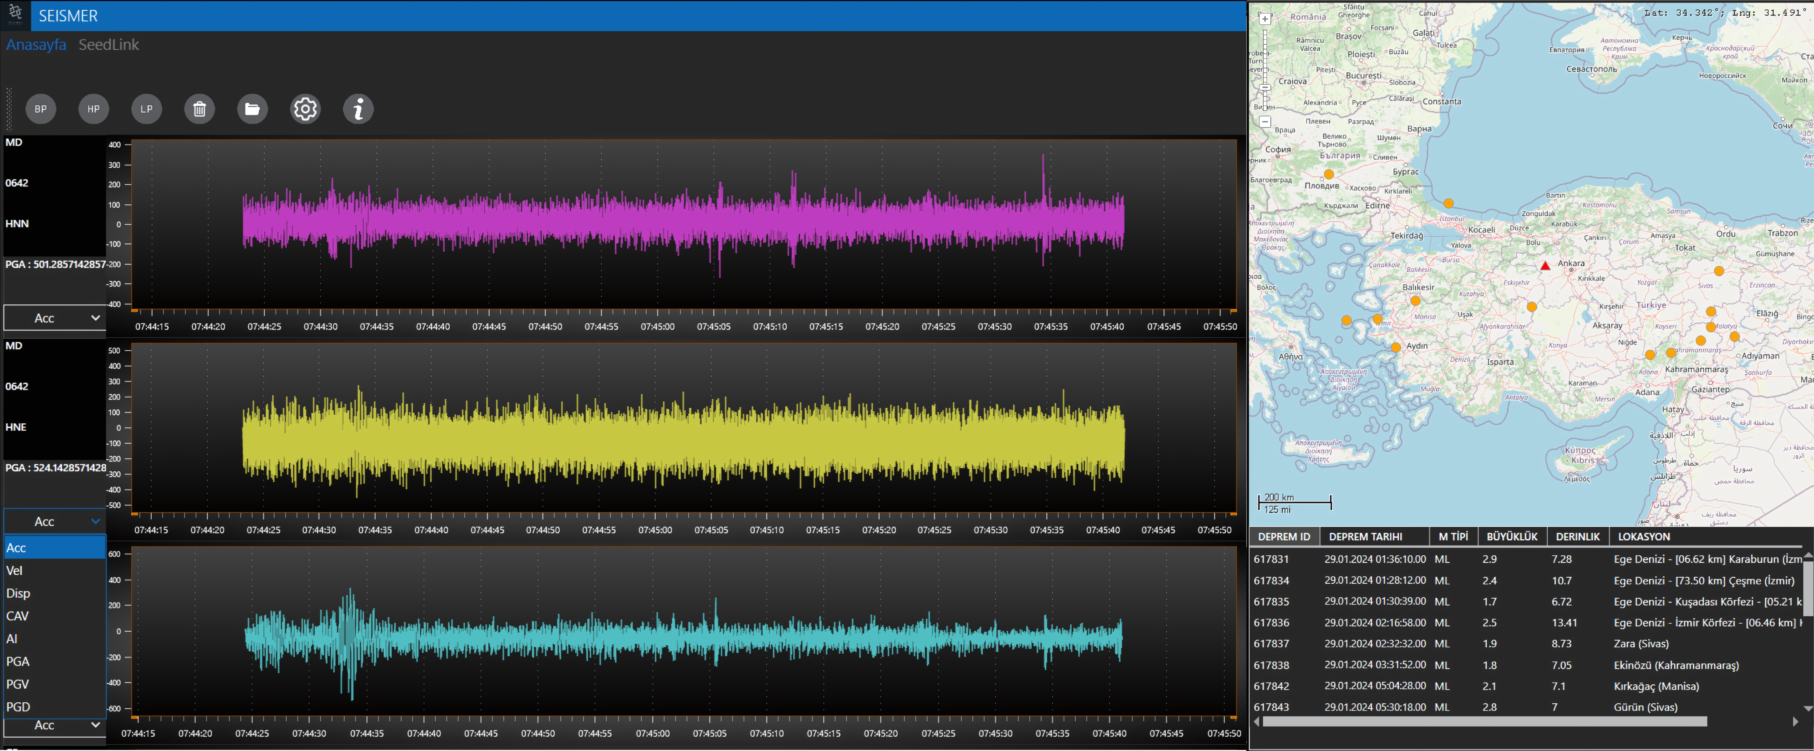This screenshot has height=751, width=1814.
Task: Click table scroll left arrow
Action: (1256, 721)
